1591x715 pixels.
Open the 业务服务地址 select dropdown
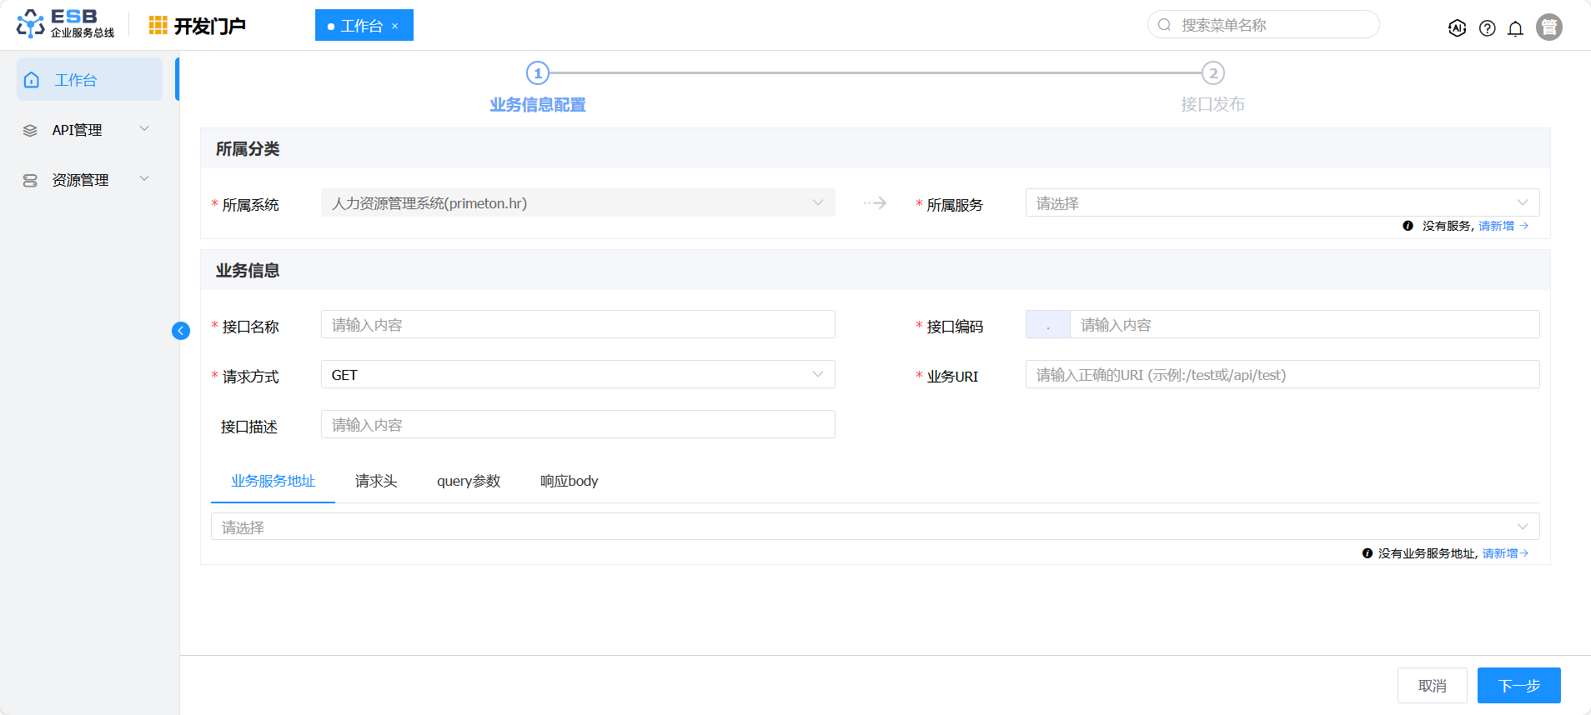(874, 527)
